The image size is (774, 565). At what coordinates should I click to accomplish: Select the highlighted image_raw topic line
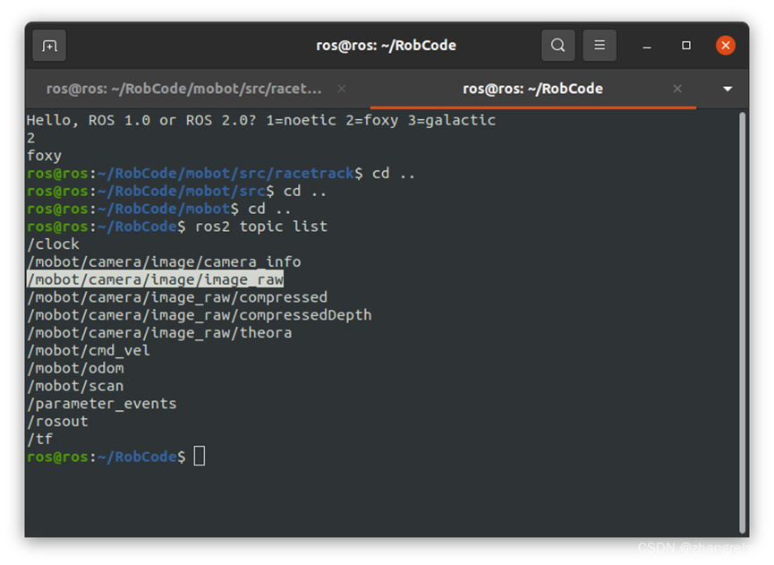pyautogui.click(x=154, y=278)
